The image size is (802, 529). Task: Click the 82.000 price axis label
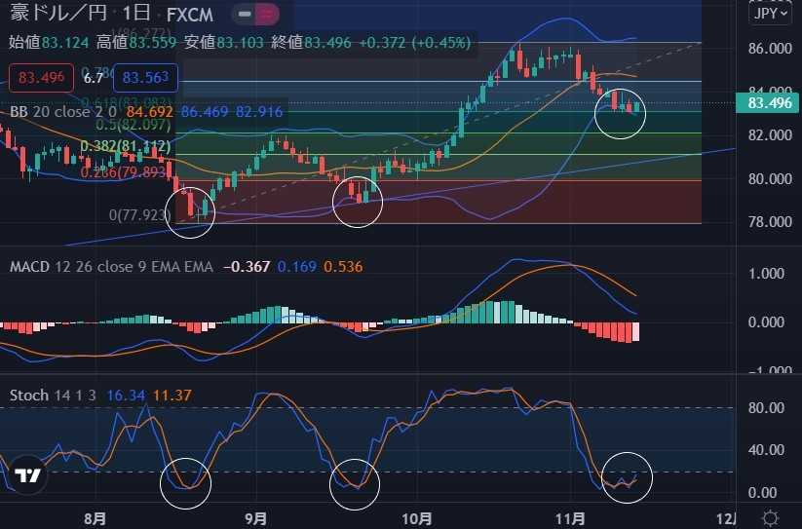[770, 135]
